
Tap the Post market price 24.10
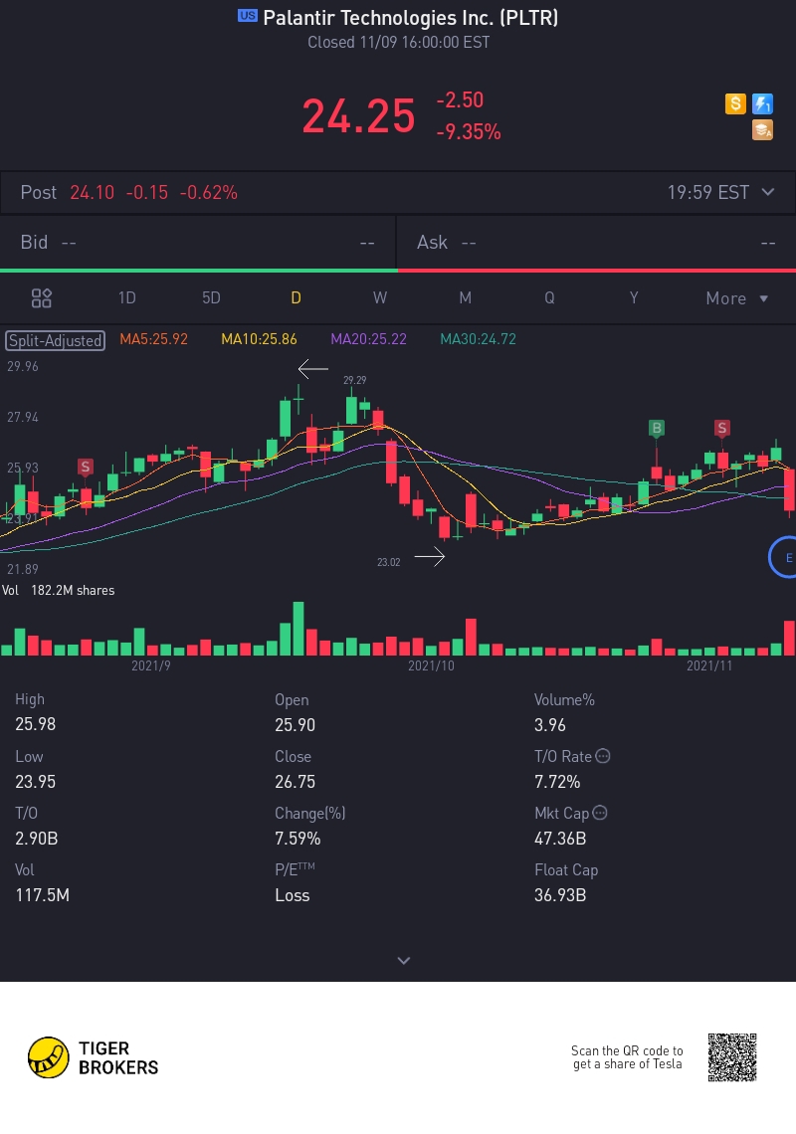[x=92, y=192]
